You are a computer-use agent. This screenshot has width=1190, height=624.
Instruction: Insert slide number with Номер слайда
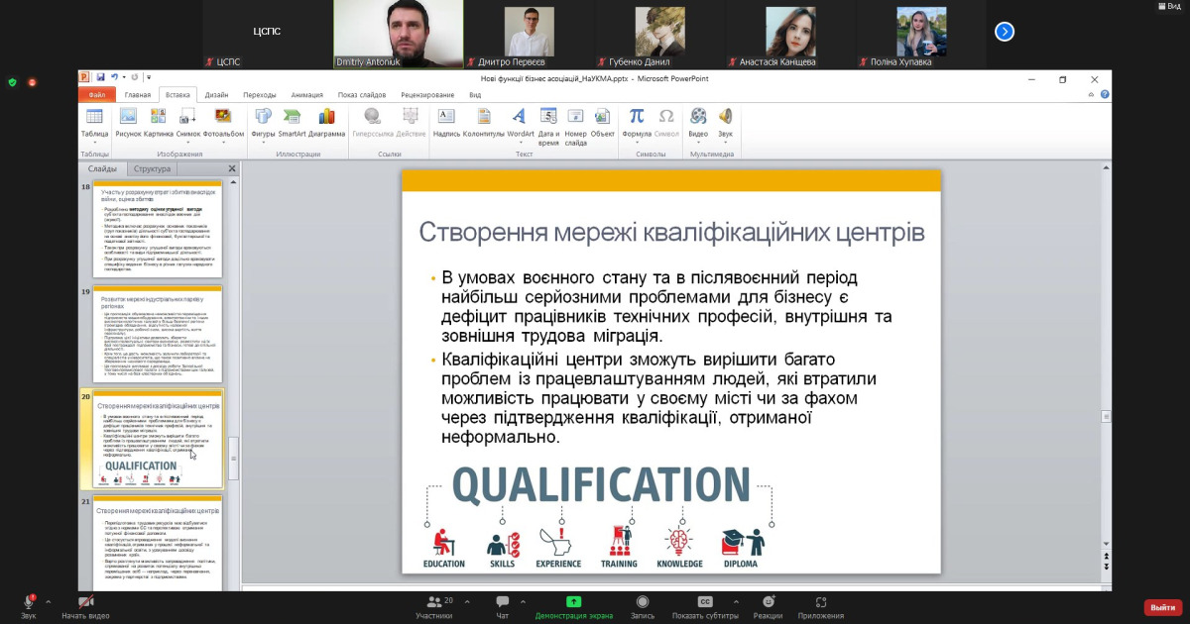click(575, 124)
